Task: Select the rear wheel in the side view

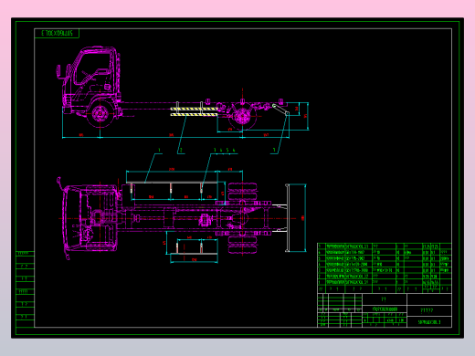Action: click(x=242, y=116)
